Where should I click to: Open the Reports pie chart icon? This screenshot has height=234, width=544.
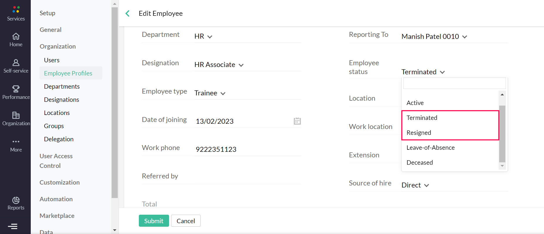click(16, 200)
